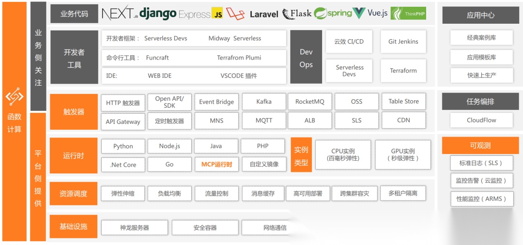Click the Flask logo
The width and height of the screenshot is (523, 245).
(296, 14)
